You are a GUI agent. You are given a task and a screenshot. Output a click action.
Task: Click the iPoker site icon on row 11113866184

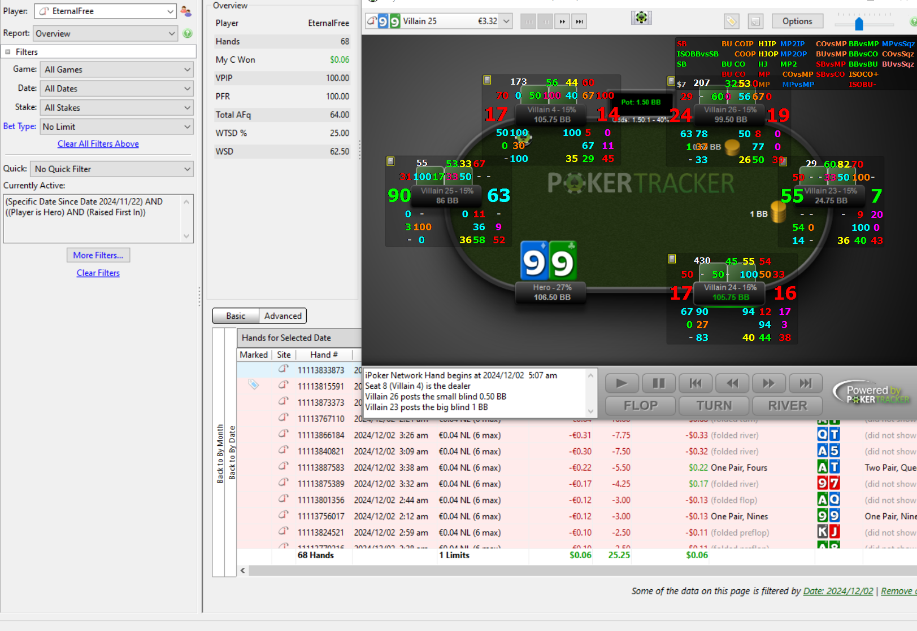[x=284, y=434]
